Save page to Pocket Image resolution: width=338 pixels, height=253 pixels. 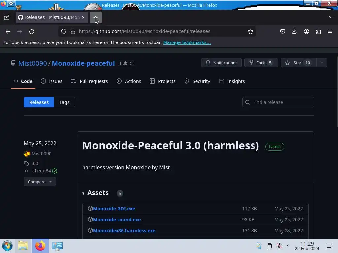283,31
